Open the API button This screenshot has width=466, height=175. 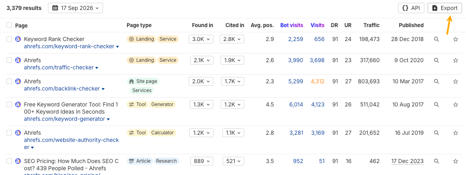point(411,8)
